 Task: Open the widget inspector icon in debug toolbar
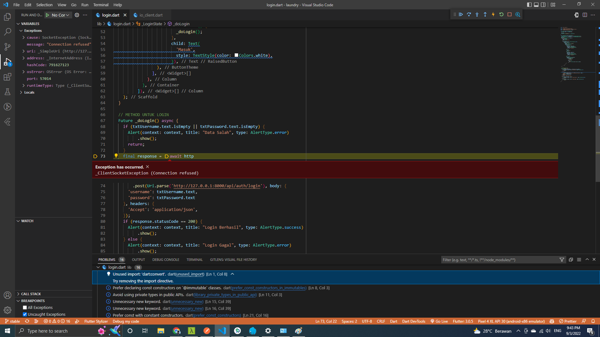click(518, 15)
